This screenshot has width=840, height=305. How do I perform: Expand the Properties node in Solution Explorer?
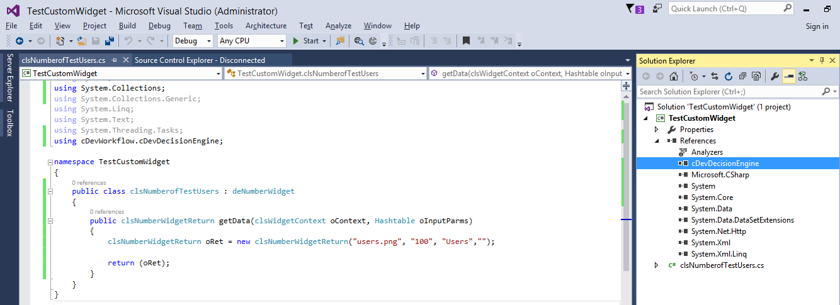[x=657, y=130]
